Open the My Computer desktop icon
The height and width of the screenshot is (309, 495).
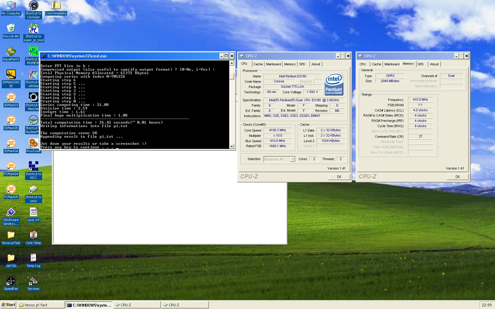(x=11, y=8)
